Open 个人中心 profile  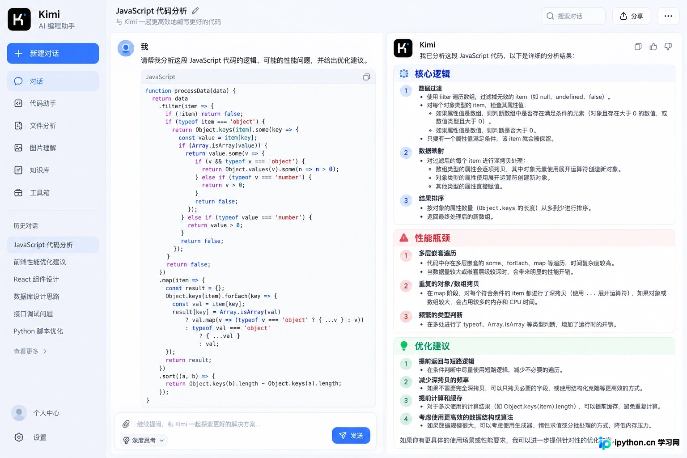(36, 413)
